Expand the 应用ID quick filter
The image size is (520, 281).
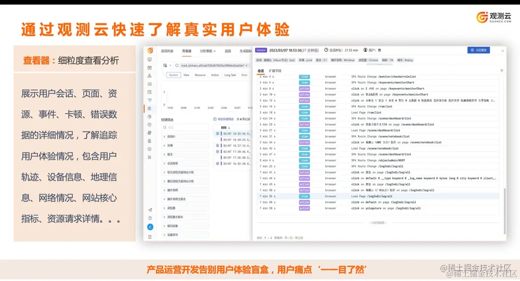click(x=186, y=137)
